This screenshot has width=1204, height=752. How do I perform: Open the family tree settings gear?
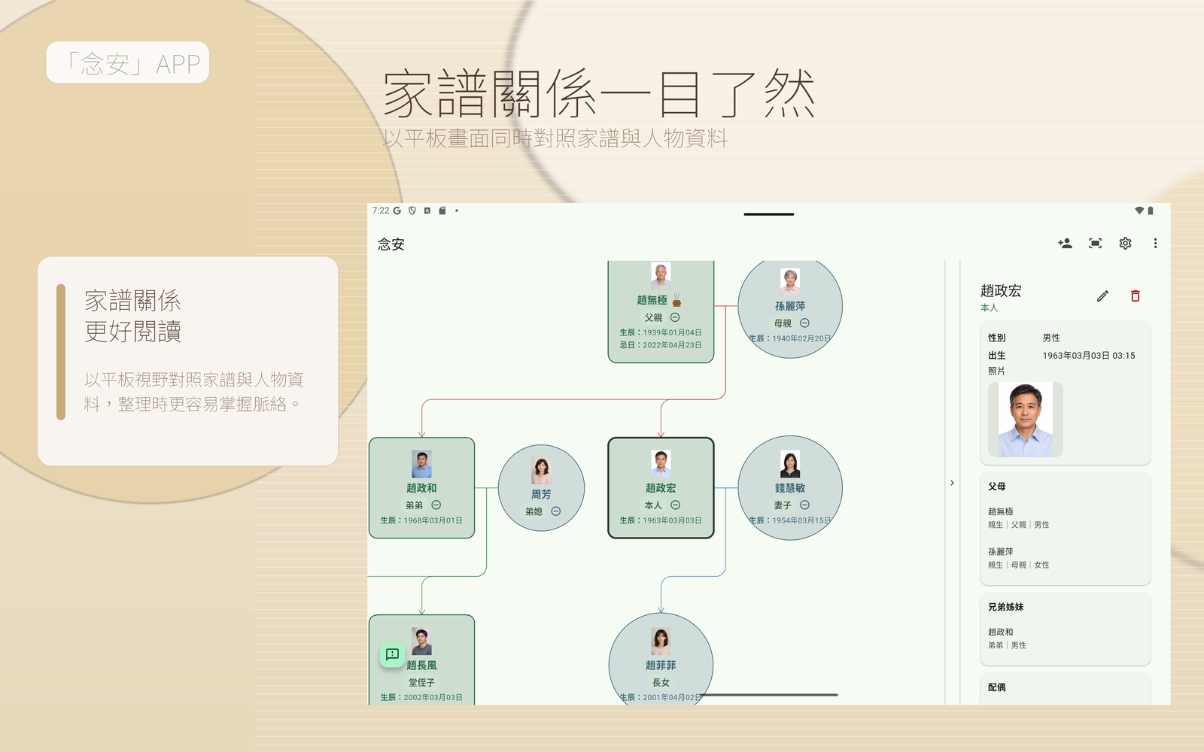click(1124, 243)
